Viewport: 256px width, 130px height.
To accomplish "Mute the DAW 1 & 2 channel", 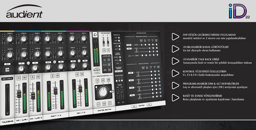I will point(82,74).
